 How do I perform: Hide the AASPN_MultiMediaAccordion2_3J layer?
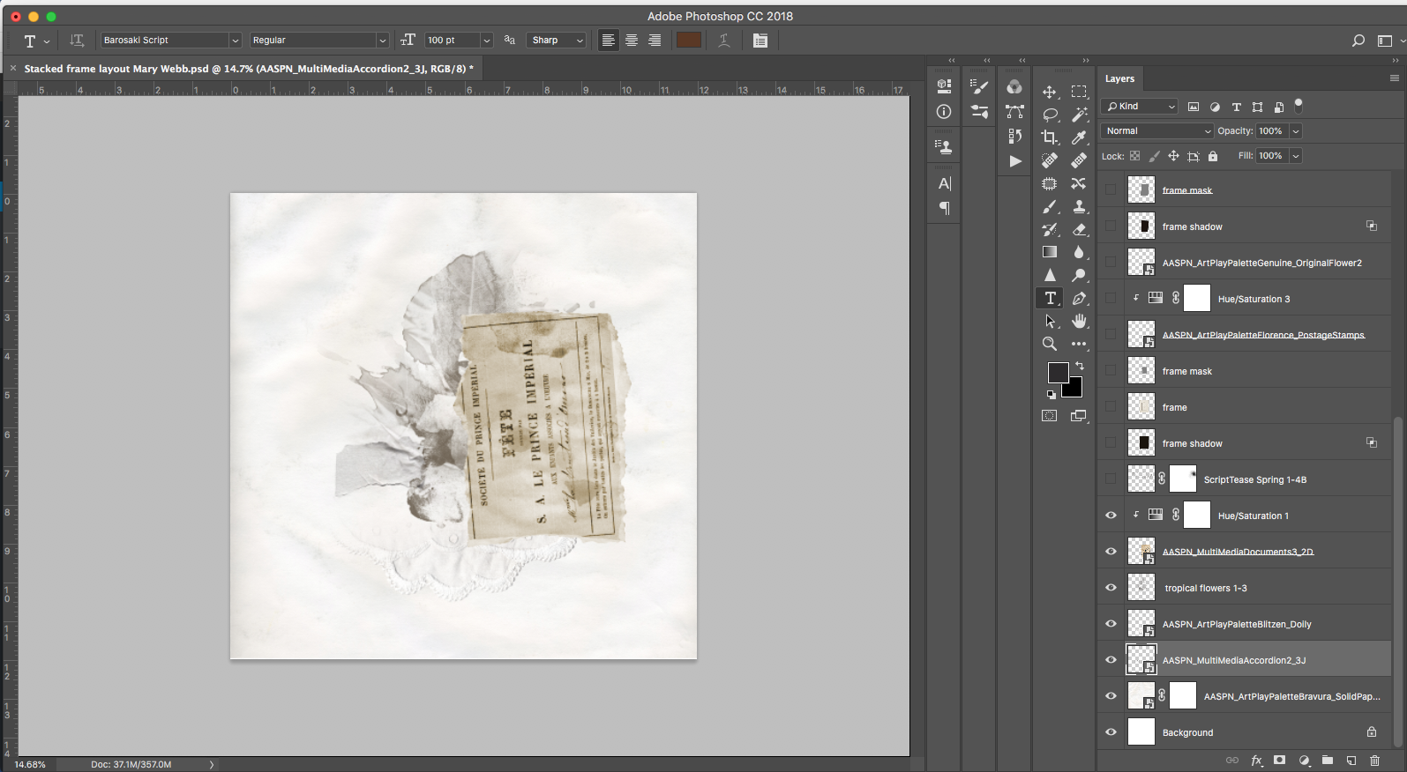1111,660
